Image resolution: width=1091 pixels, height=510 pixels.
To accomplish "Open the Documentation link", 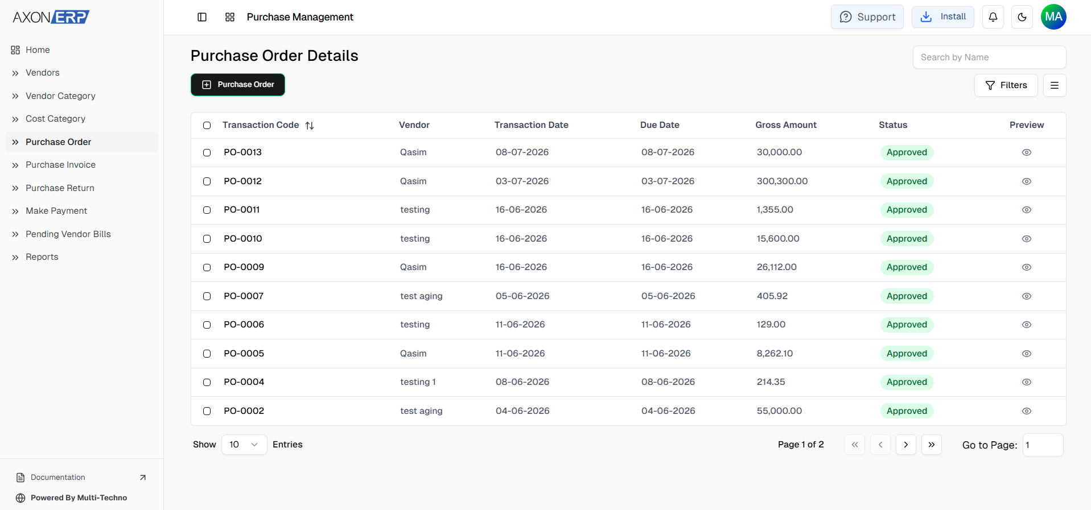I will [x=58, y=478].
